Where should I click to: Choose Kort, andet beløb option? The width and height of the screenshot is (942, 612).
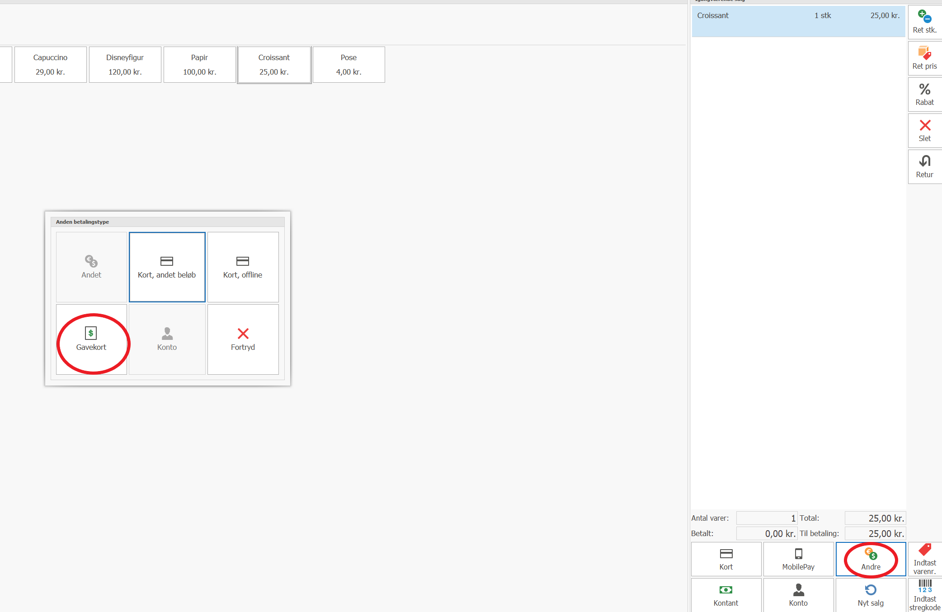tap(167, 267)
